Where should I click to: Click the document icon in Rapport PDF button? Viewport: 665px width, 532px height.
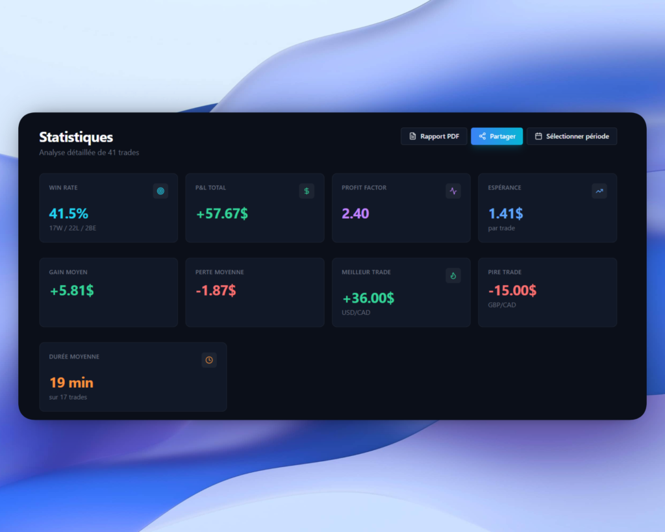pyautogui.click(x=412, y=136)
